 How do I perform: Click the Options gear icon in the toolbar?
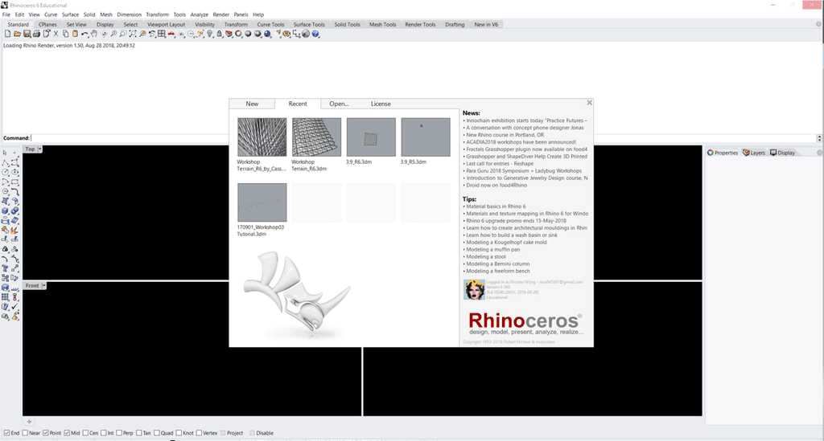coord(286,34)
